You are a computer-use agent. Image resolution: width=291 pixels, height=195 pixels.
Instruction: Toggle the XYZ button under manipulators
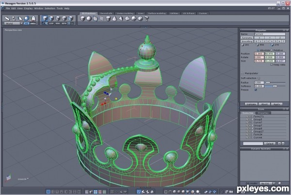click(x=27, y=24)
